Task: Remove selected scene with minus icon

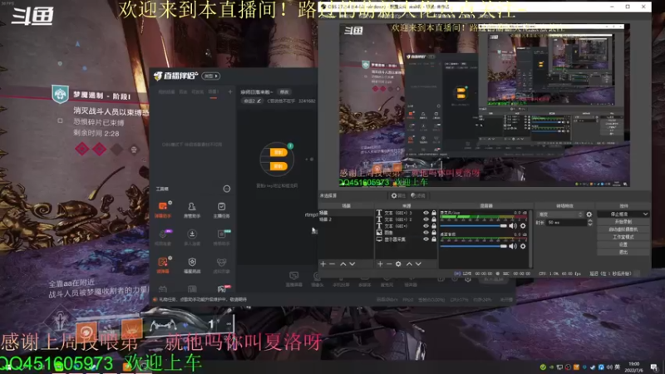Action: click(x=332, y=263)
